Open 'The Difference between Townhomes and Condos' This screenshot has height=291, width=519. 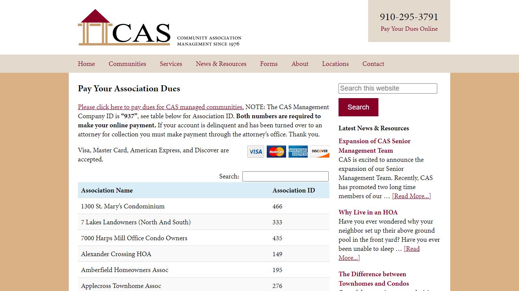pyautogui.click(x=374, y=278)
